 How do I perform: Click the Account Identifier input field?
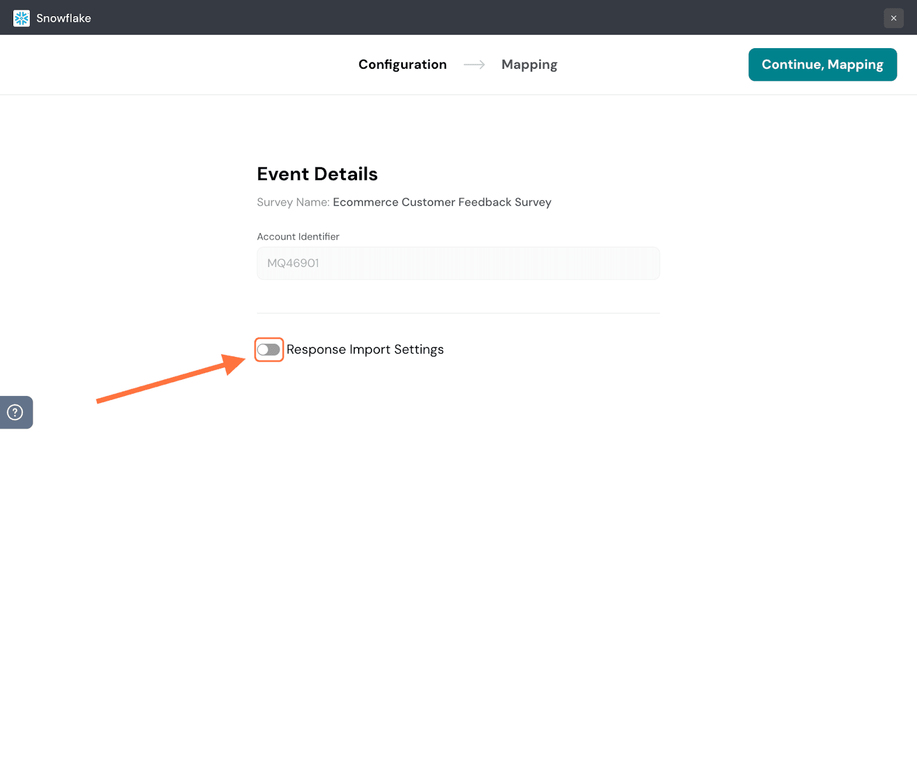(x=487, y=264)
